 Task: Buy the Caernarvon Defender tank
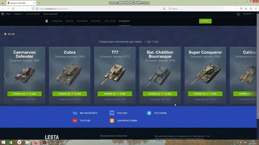pos(24,94)
